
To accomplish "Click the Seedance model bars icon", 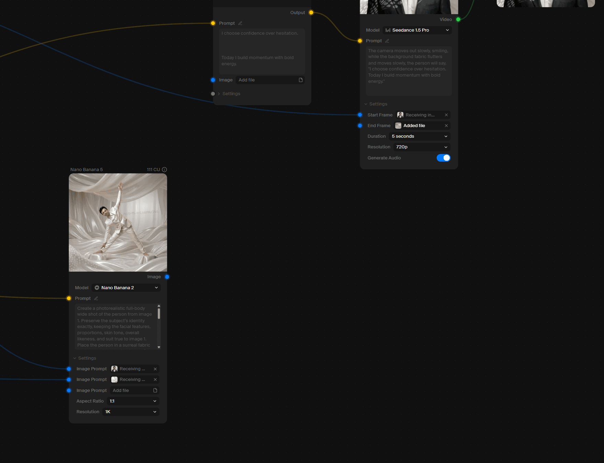I will click(388, 30).
